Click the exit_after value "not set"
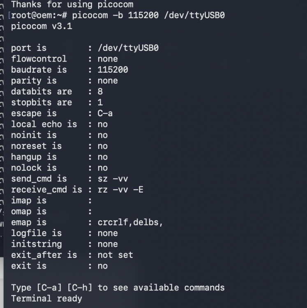This screenshot has height=308, width=307. [115, 255]
